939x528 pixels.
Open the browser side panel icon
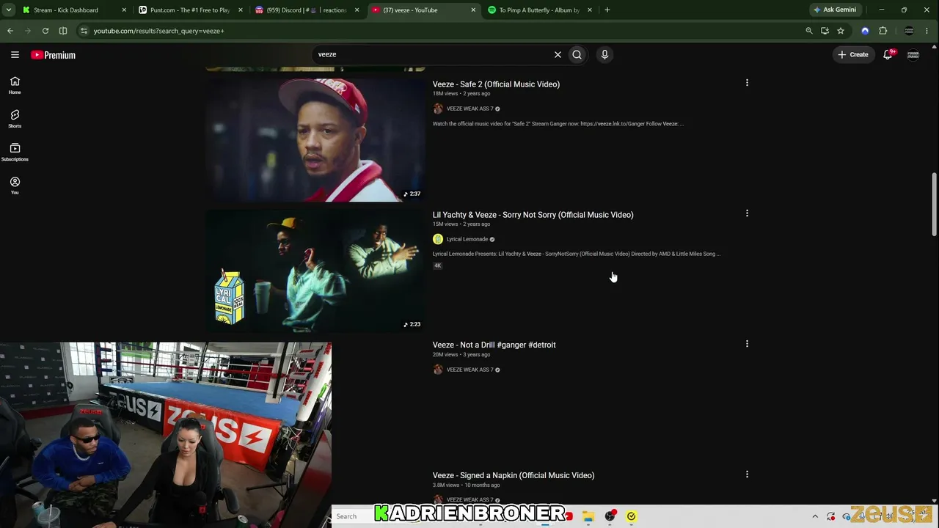pos(63,31)
